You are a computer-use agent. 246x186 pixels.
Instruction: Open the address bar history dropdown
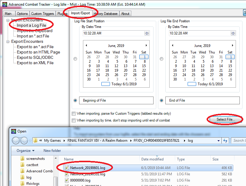[218, 141]
